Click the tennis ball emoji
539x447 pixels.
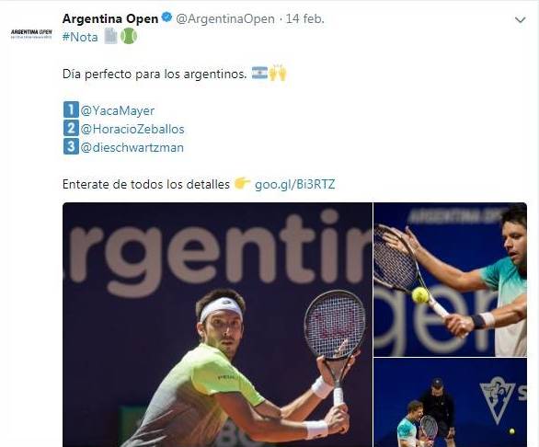(x=129, y=36)
